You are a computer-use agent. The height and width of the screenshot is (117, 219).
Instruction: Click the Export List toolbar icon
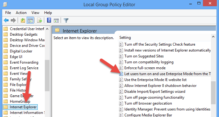tap(40, 20)
